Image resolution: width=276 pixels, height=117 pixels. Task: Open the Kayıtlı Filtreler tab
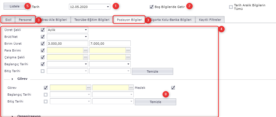pyautogui.click(x=210, y=19)
